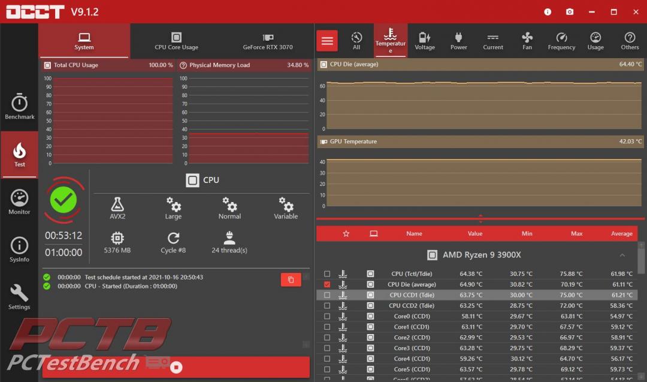This screenshot has width=647, height=382.
Task: Click the 75.88 °C max value
Action: tap(571, 274)
